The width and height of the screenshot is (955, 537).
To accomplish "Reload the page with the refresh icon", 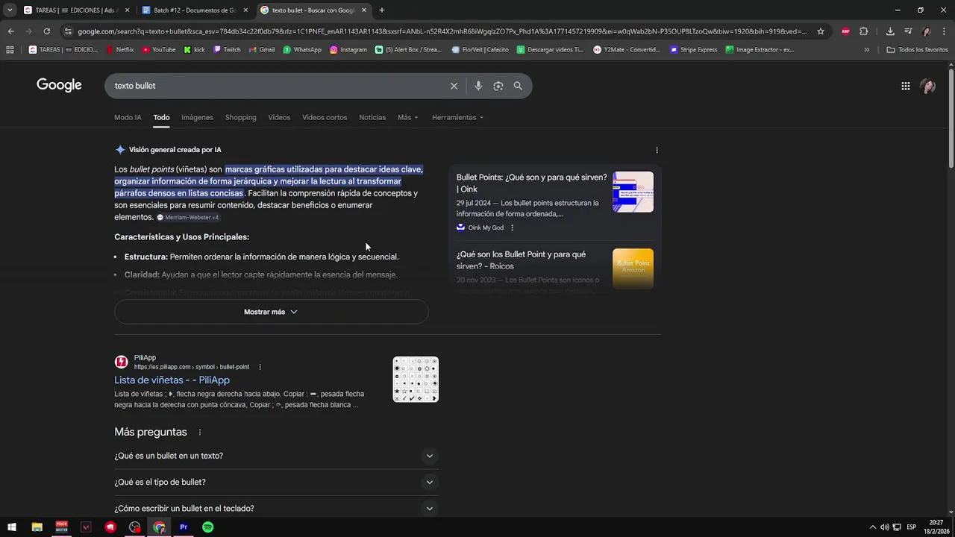I will click(x=46, y=31).
